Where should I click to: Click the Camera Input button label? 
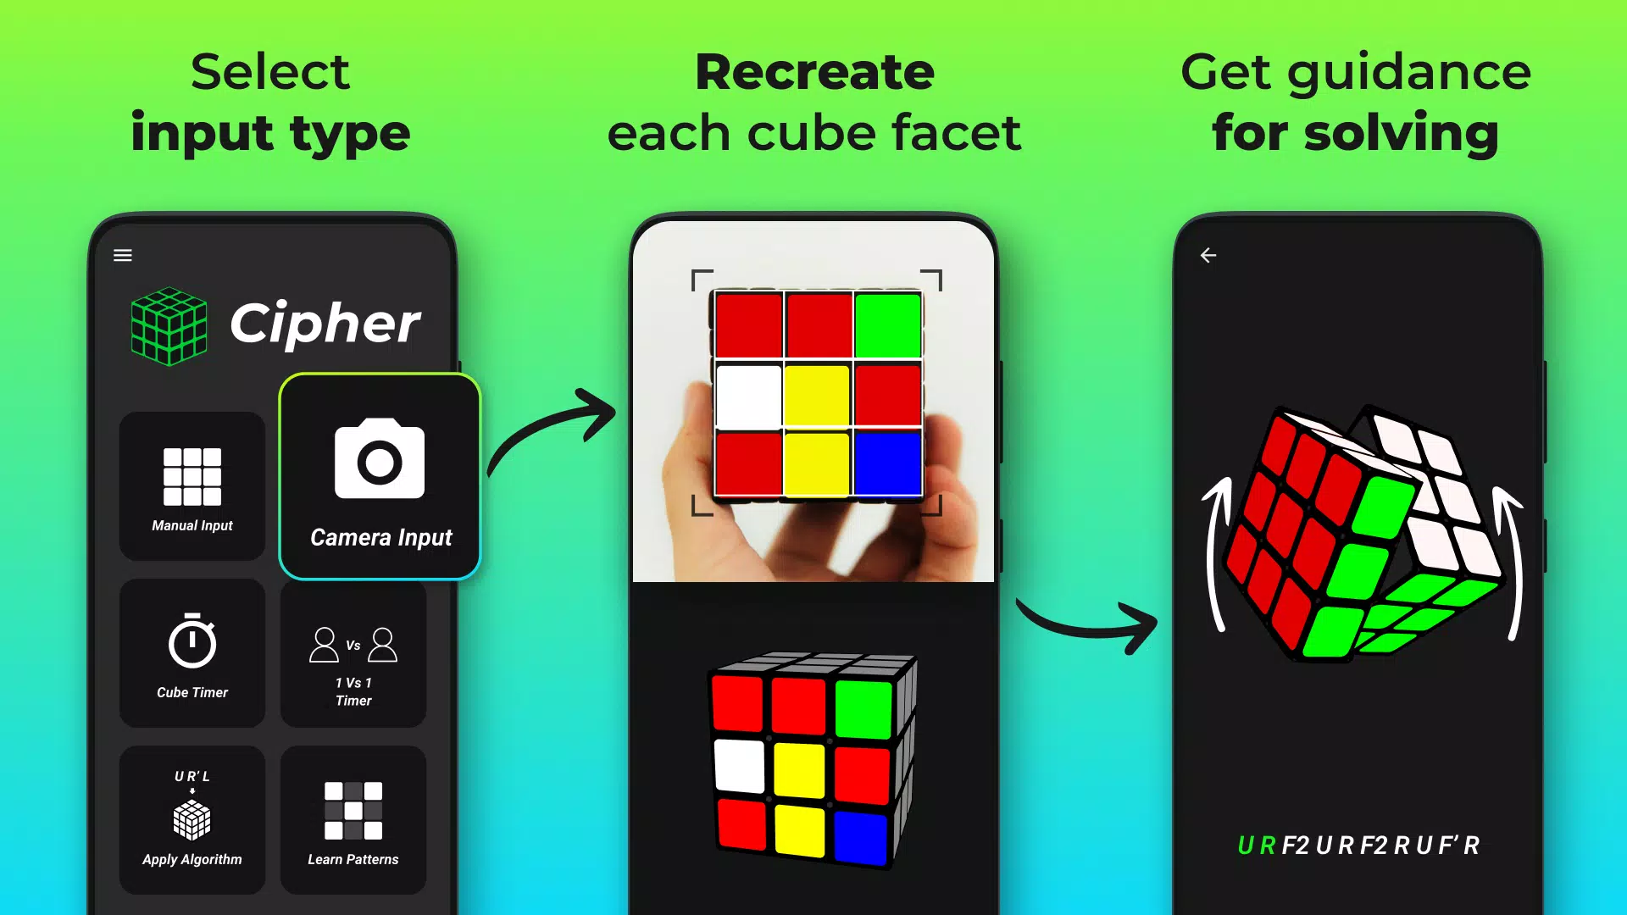pos(381,537)
